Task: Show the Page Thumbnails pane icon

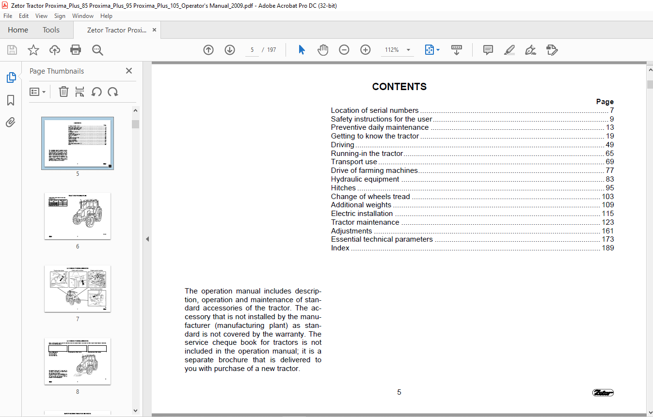Action: click(x=11, y=77)
